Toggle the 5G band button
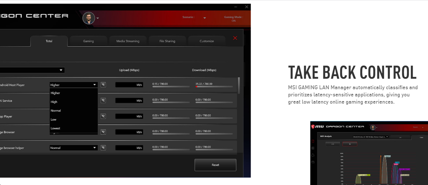Image resolution: width=428 pixels, height=185 pixels. click(349, 144)
